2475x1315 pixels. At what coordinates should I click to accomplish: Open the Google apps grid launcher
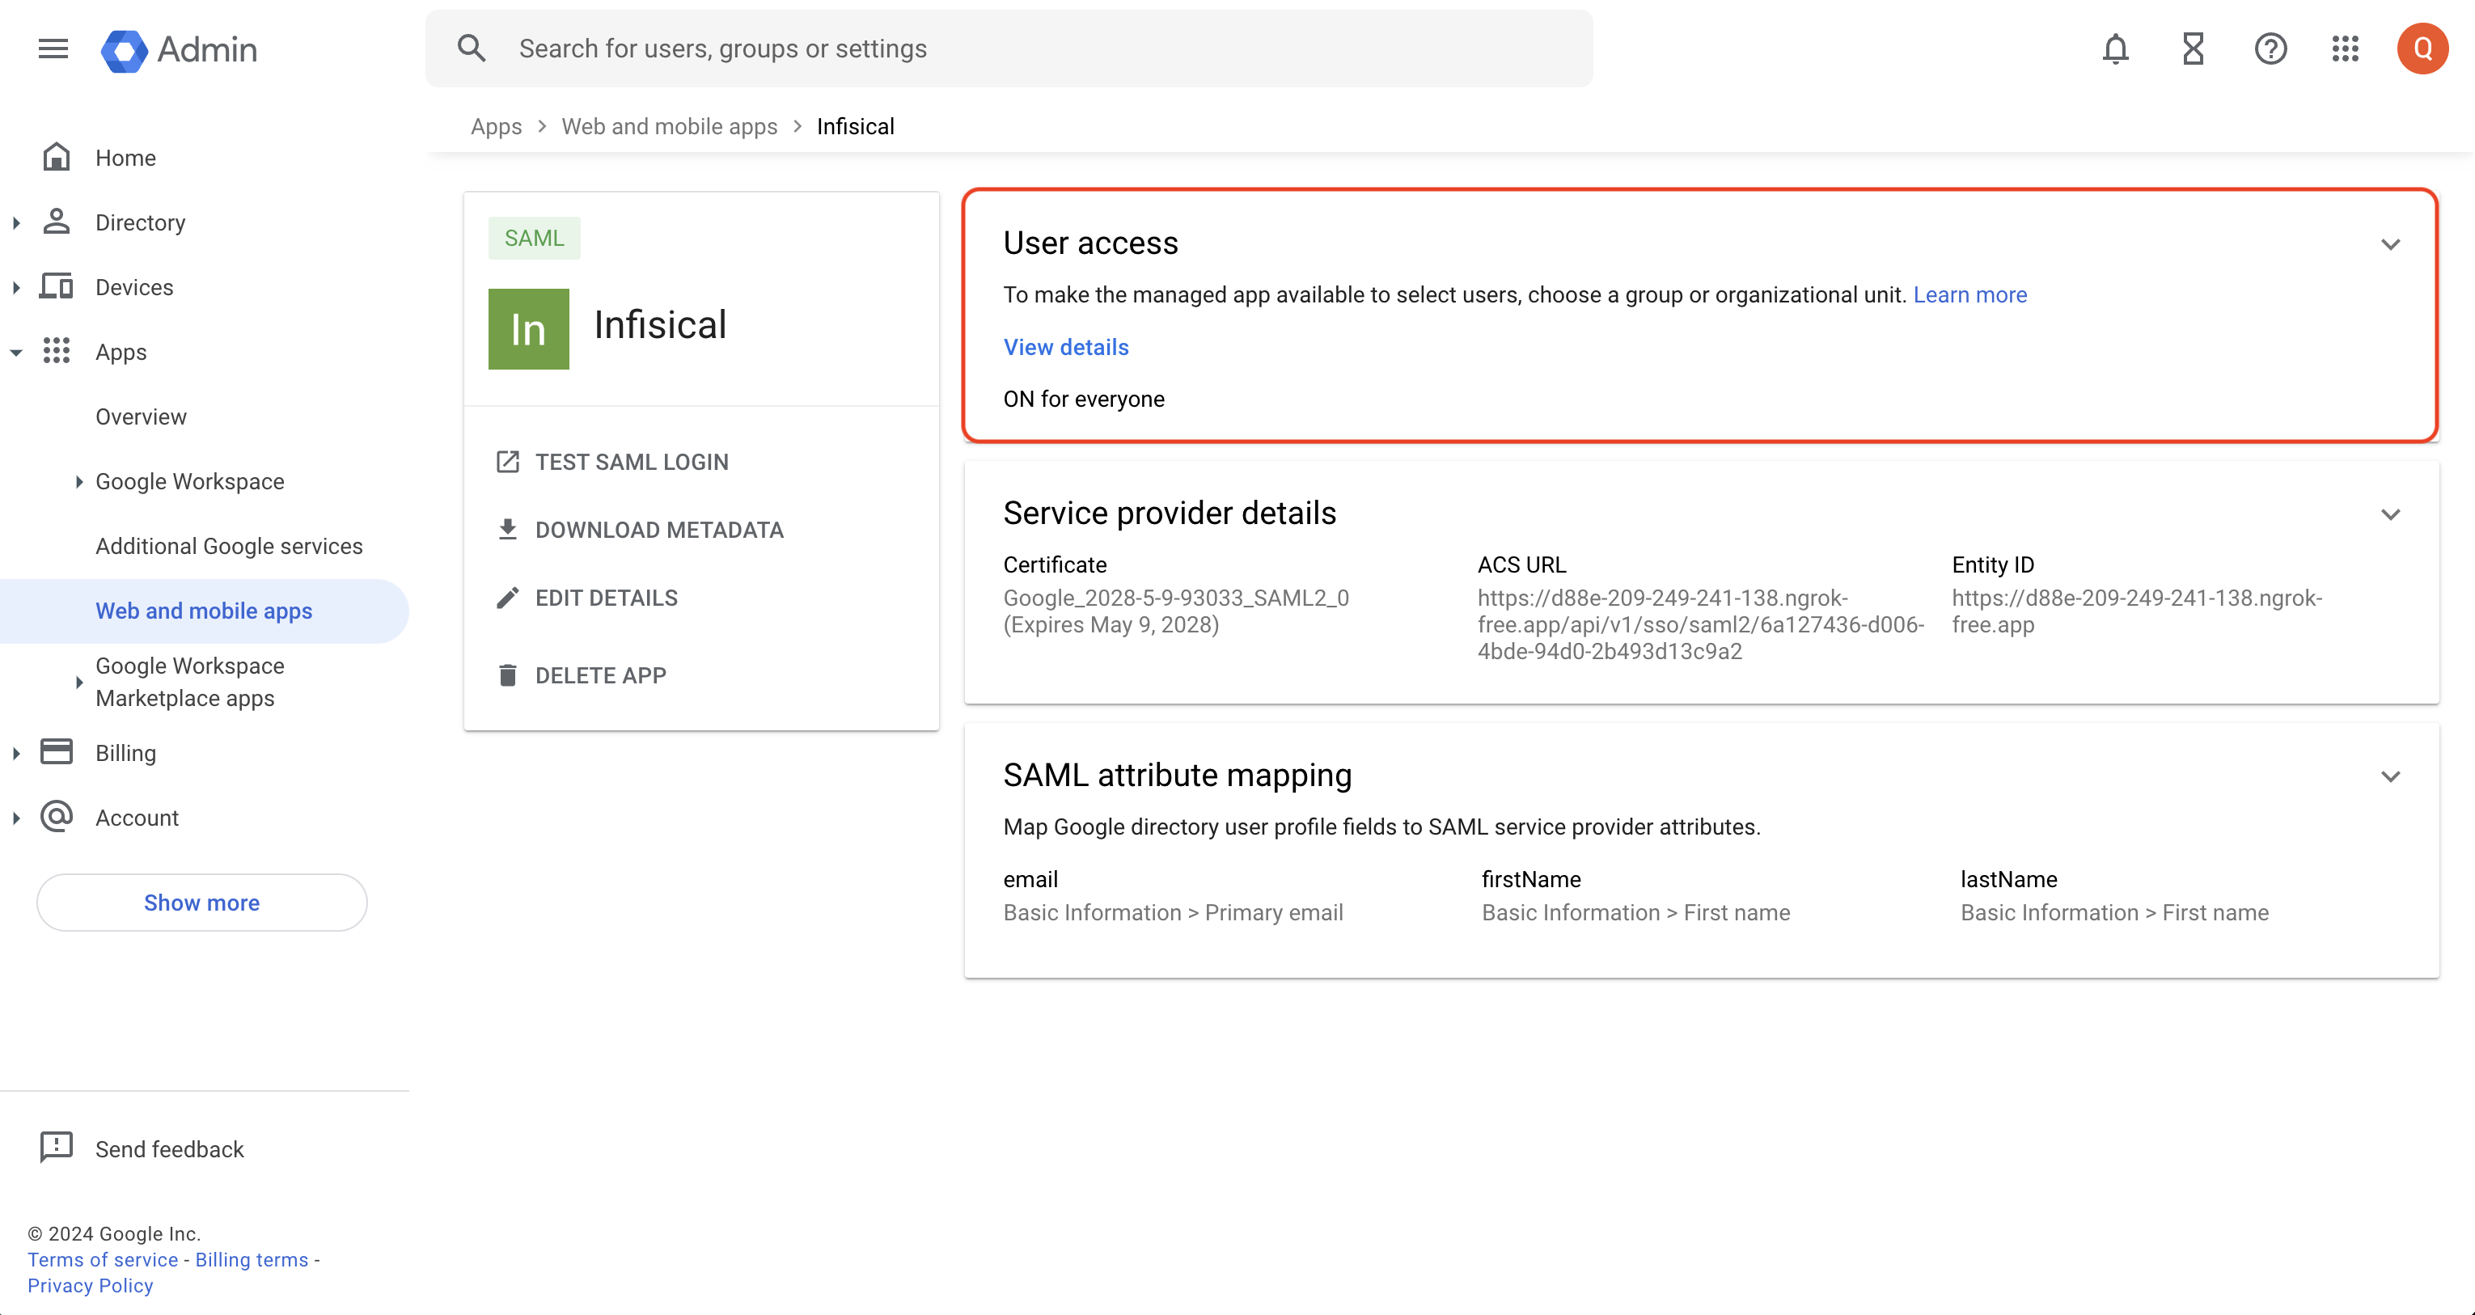[2346, 48]
